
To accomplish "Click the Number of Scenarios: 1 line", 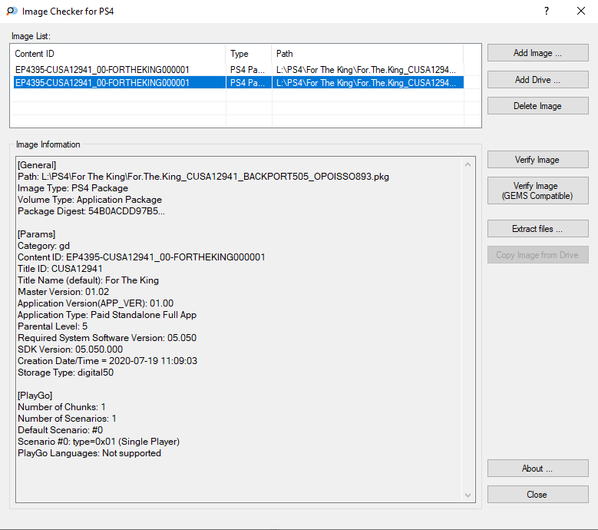I will [67, 418].
